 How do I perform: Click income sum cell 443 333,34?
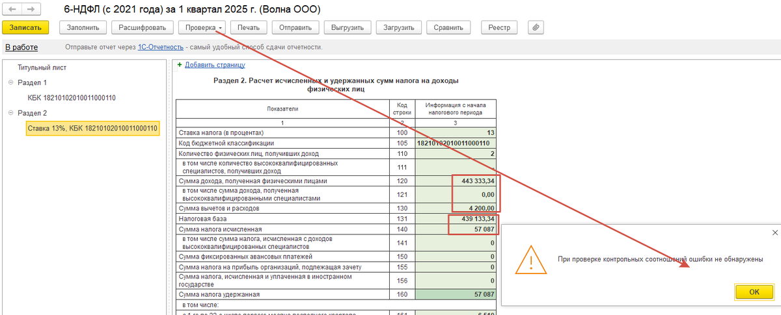pos(456,181)
